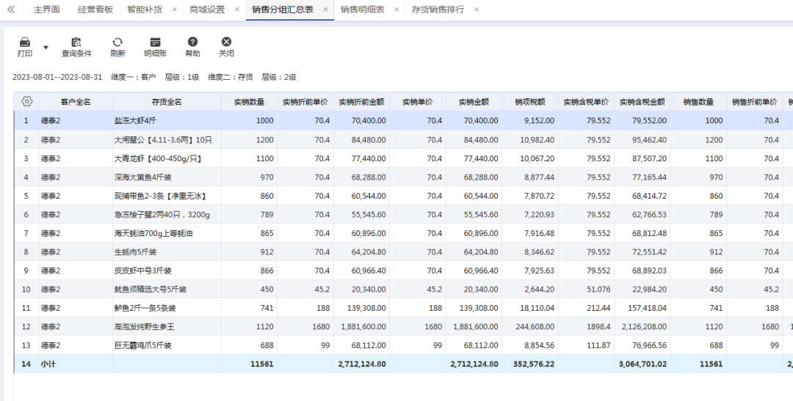Close the 存货销售排行 tab

click(477, 10)
